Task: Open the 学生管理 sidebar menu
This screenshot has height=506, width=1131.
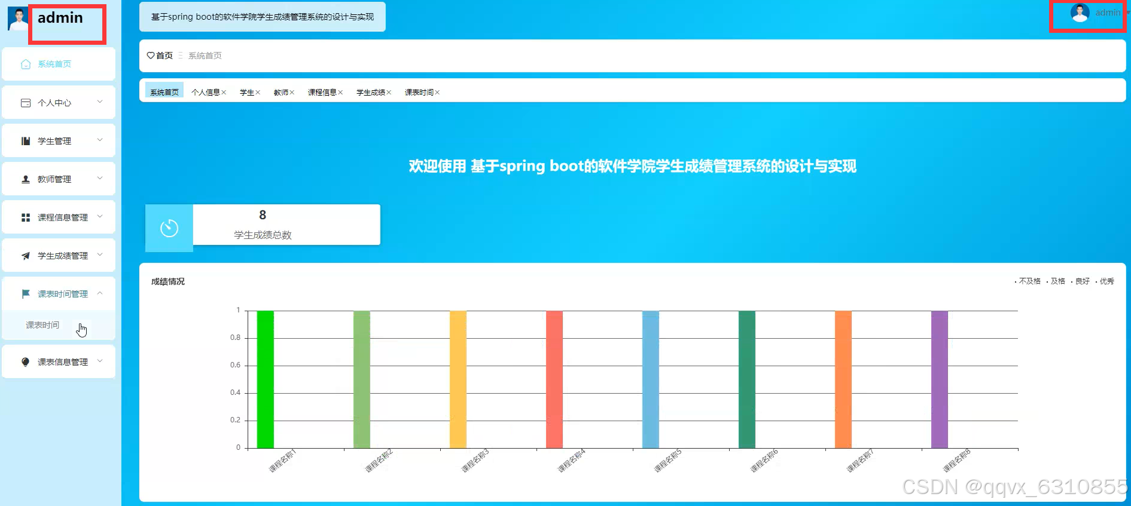Action: (59, 141)
